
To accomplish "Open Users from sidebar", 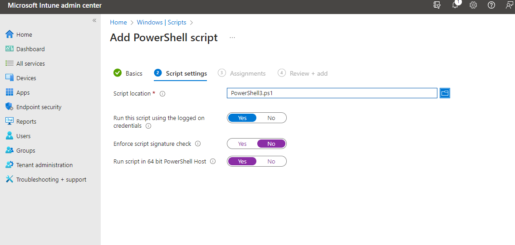I will [x=23, y=136].
